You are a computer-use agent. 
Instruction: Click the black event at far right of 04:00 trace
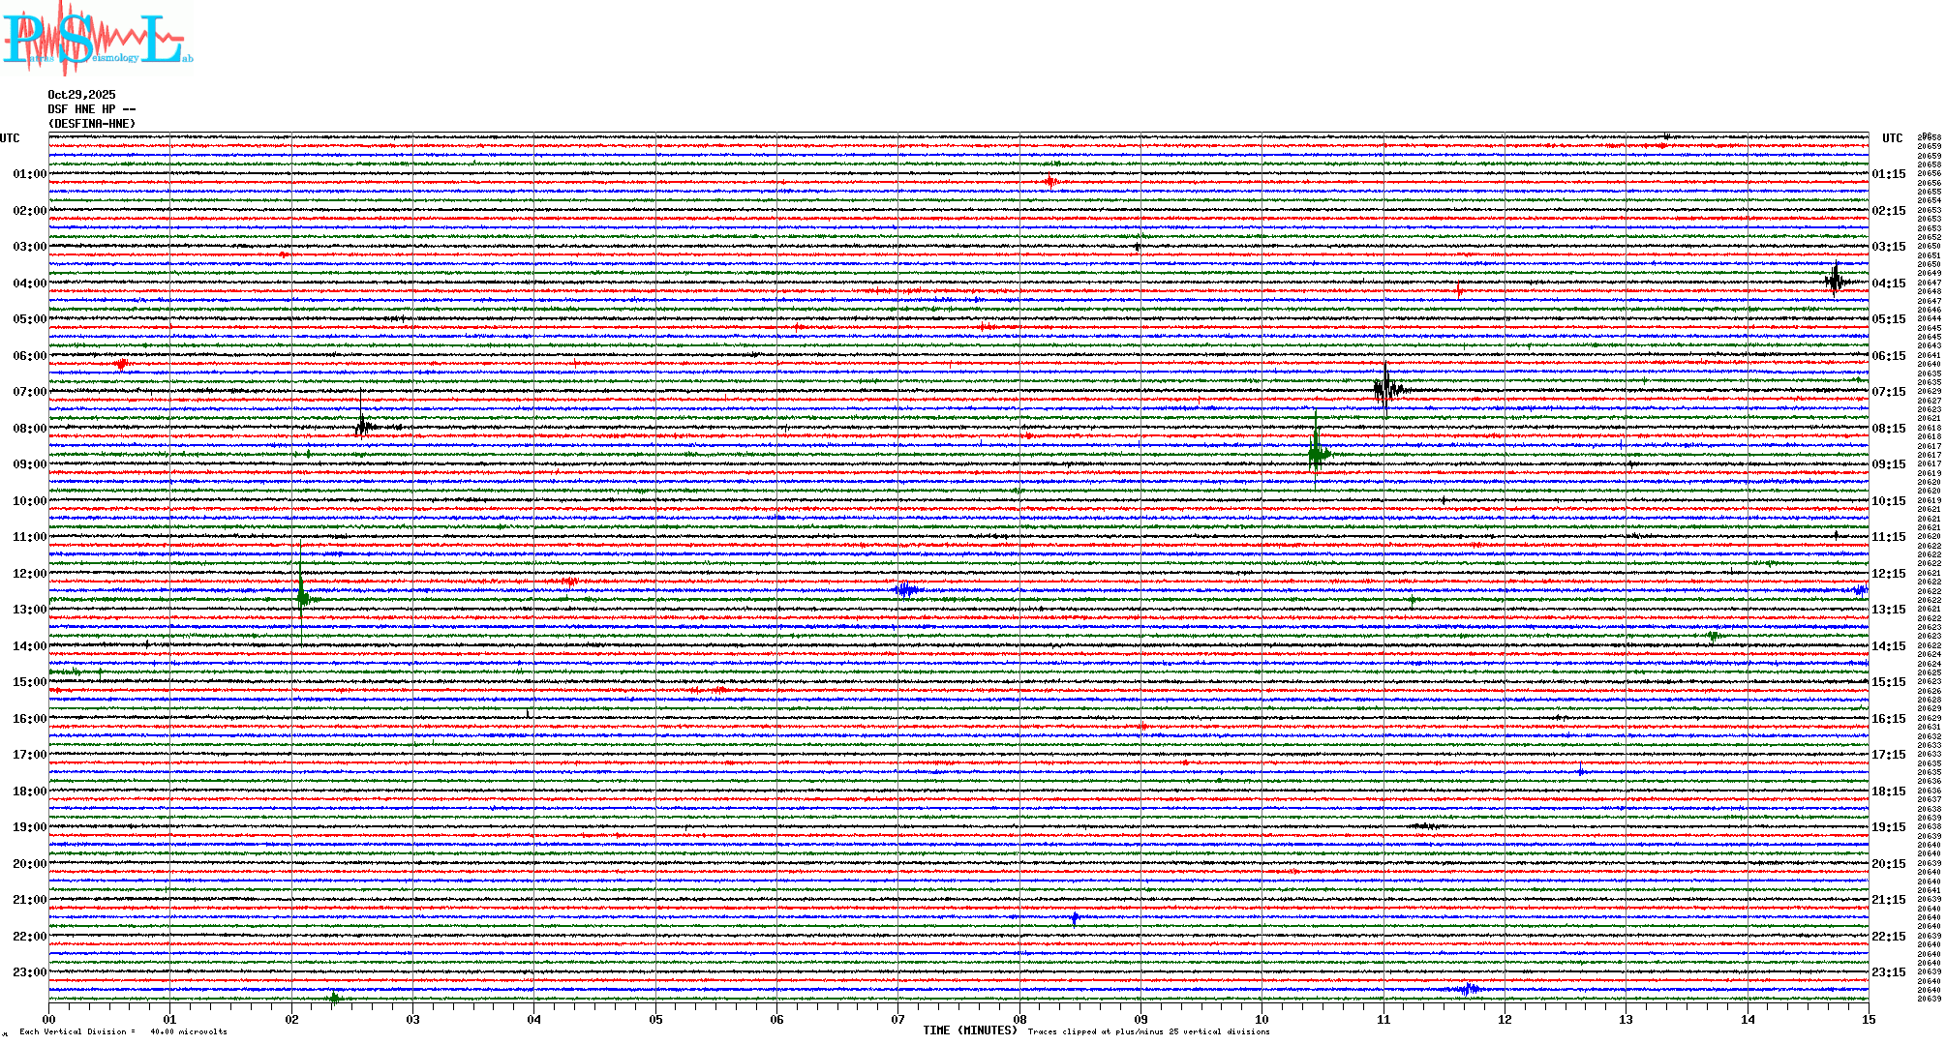pos(1835,281)
